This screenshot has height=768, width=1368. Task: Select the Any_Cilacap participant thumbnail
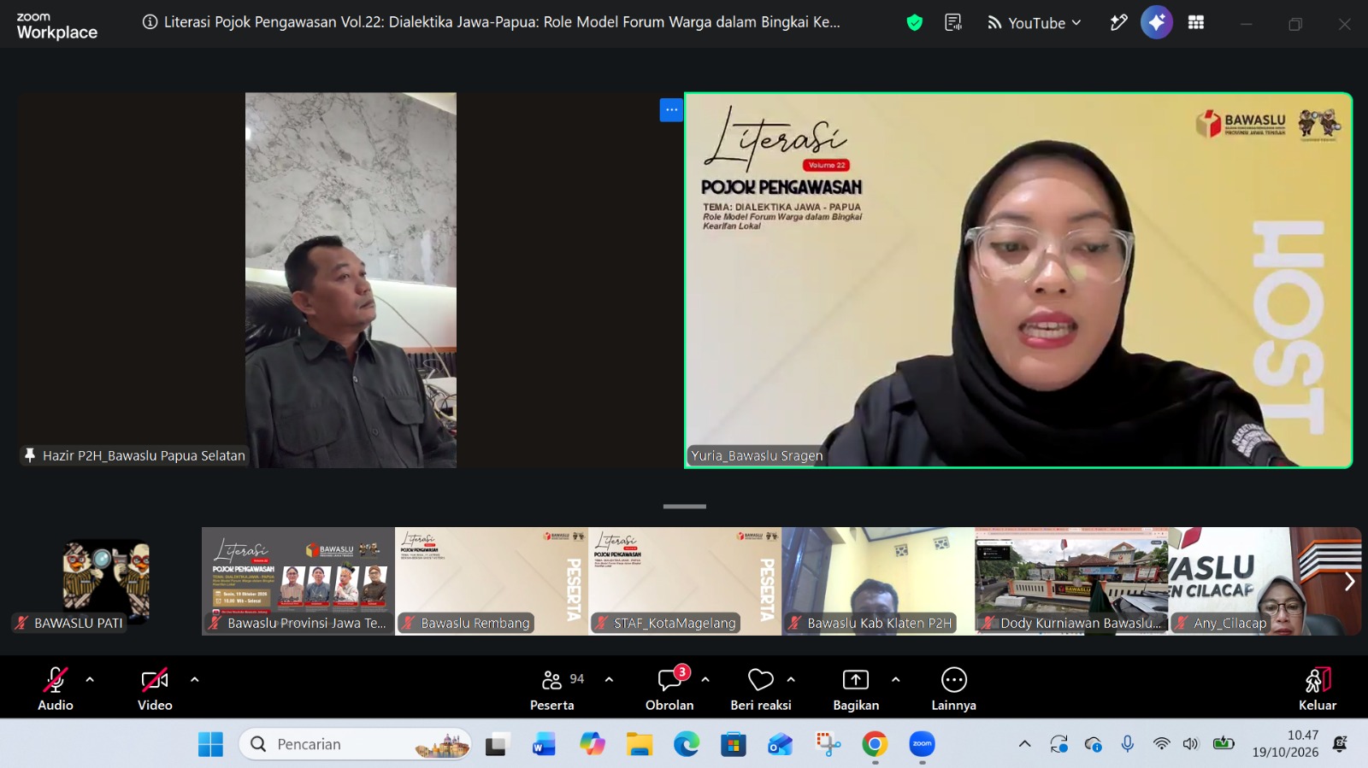[1265, 581]
